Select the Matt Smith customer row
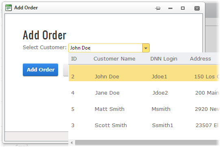 [x=144, y=109]
